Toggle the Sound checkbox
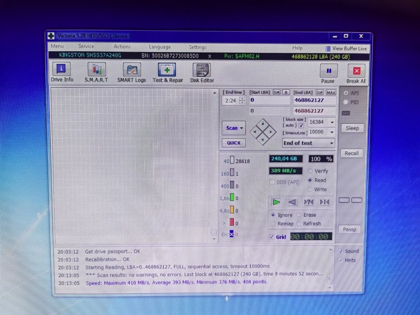 coord(341,251)
